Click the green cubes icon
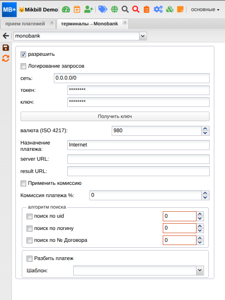The image size is (225, 300). pos(170,9)
